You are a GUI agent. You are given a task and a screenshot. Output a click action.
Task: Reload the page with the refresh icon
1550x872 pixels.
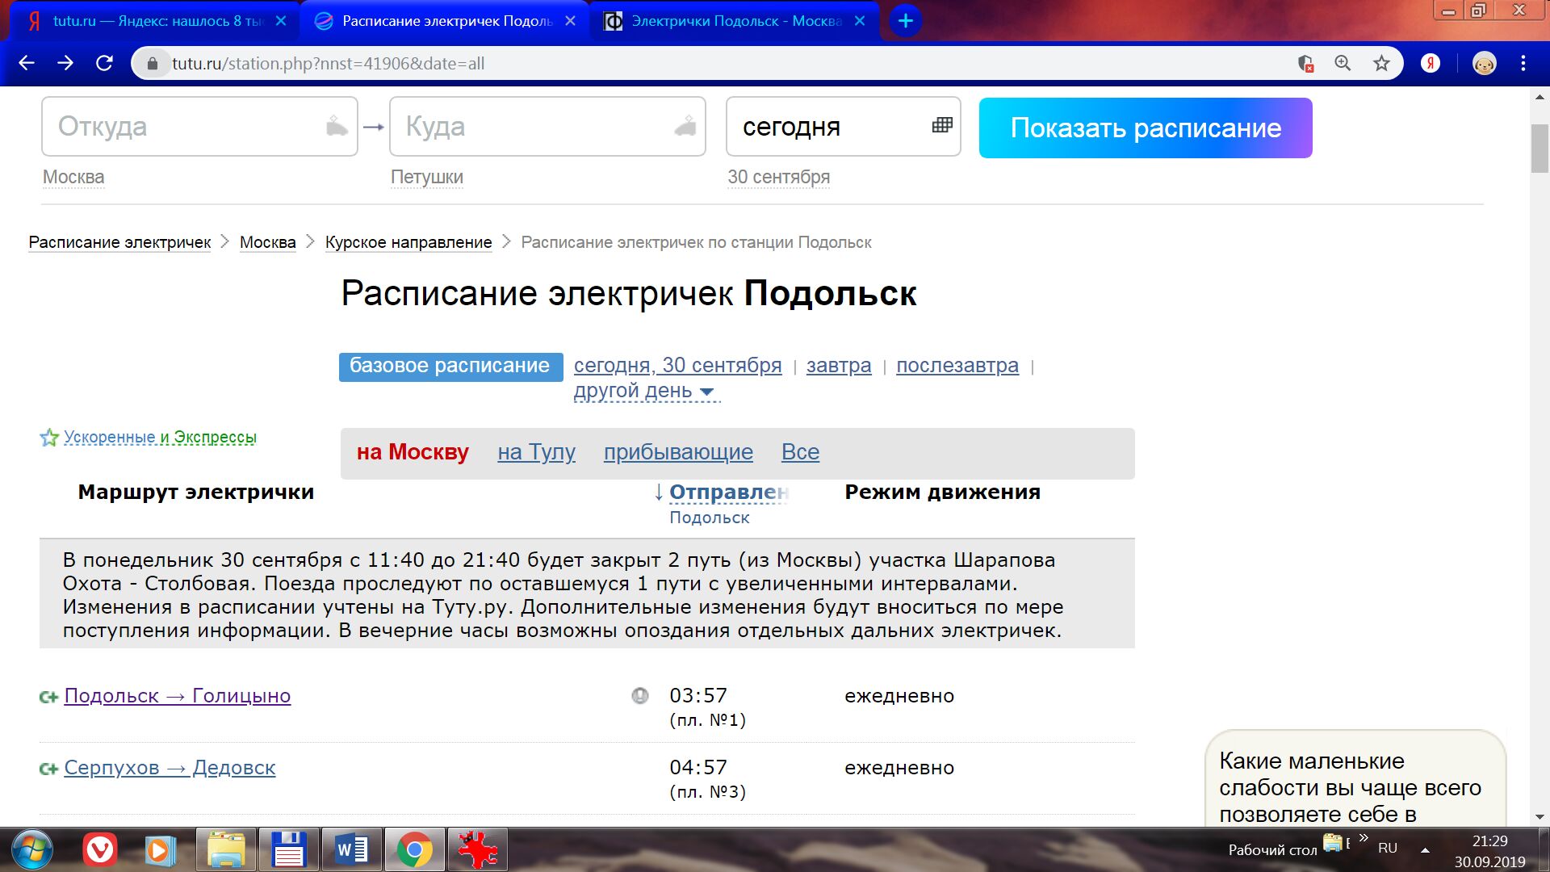click(104, 64)
